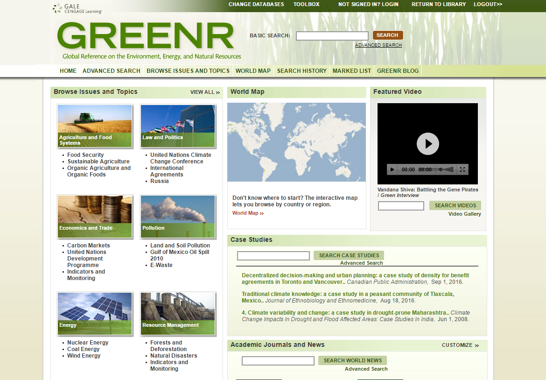This screenshot has width=546, height=380.
Task: Open the Toolbox menu
Action: 306,5
